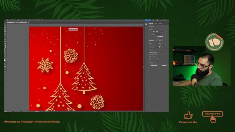Toggle transparency grid icon in Ruler & Grids
Image resolution: width=235 pixels, height=132 pixels.
[x=162, y=40]
